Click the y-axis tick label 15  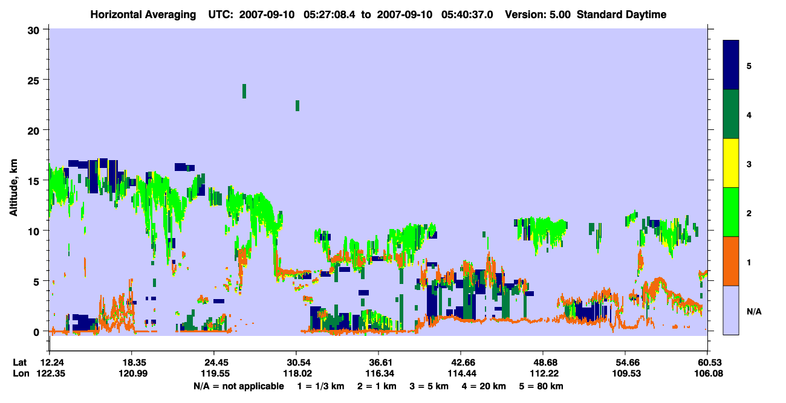click(35, 181)
